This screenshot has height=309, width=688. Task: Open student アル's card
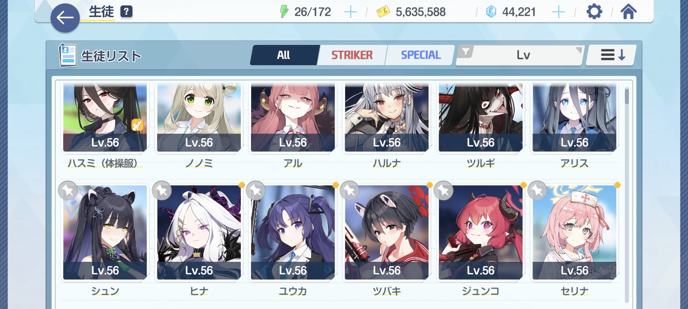point(293,118)
